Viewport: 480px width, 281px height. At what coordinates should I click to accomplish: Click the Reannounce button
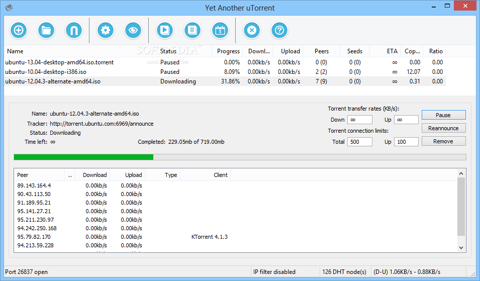tap(444, 128)
